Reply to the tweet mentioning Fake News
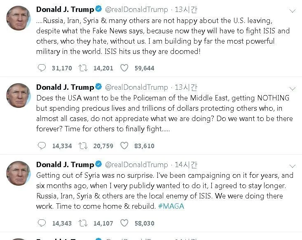 [42, 68]
